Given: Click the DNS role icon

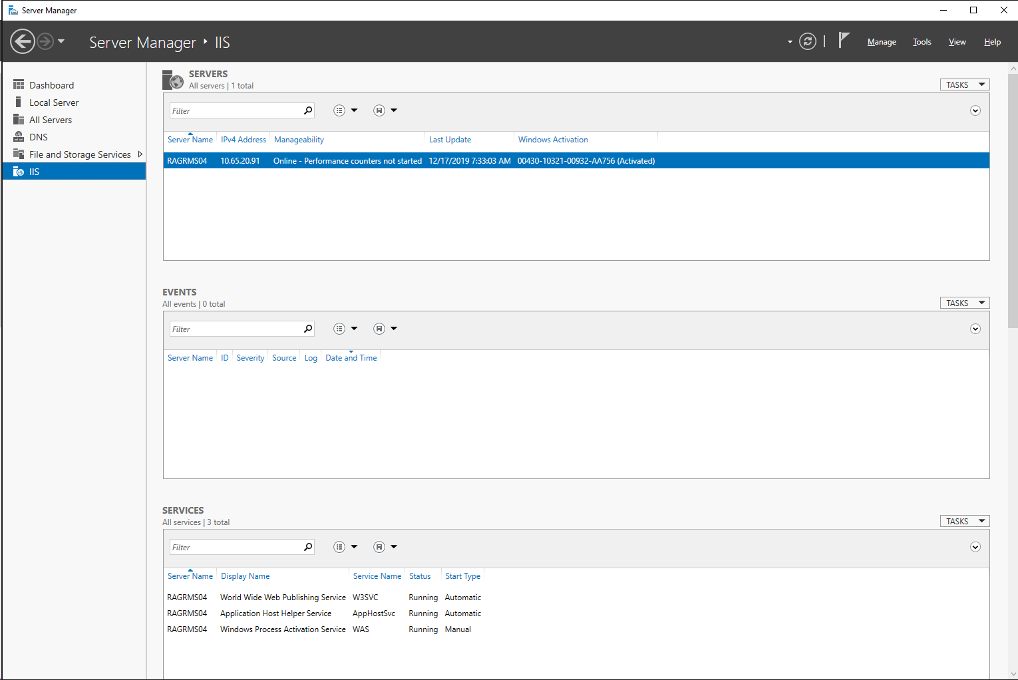Looking at the screenshot, I should point(19,136).
